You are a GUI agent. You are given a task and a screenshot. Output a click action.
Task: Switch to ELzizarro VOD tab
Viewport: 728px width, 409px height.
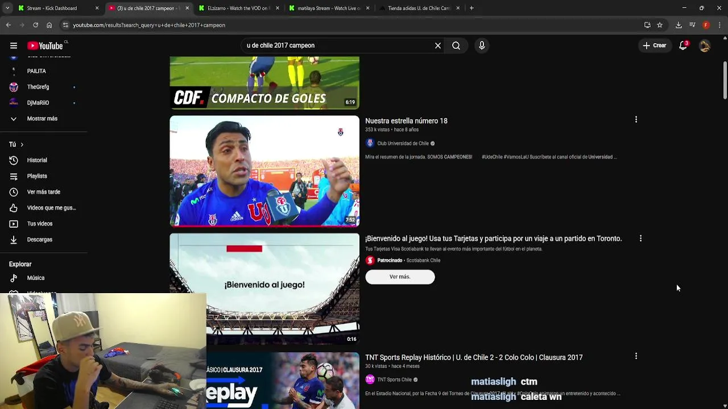[x=238, y=8]
